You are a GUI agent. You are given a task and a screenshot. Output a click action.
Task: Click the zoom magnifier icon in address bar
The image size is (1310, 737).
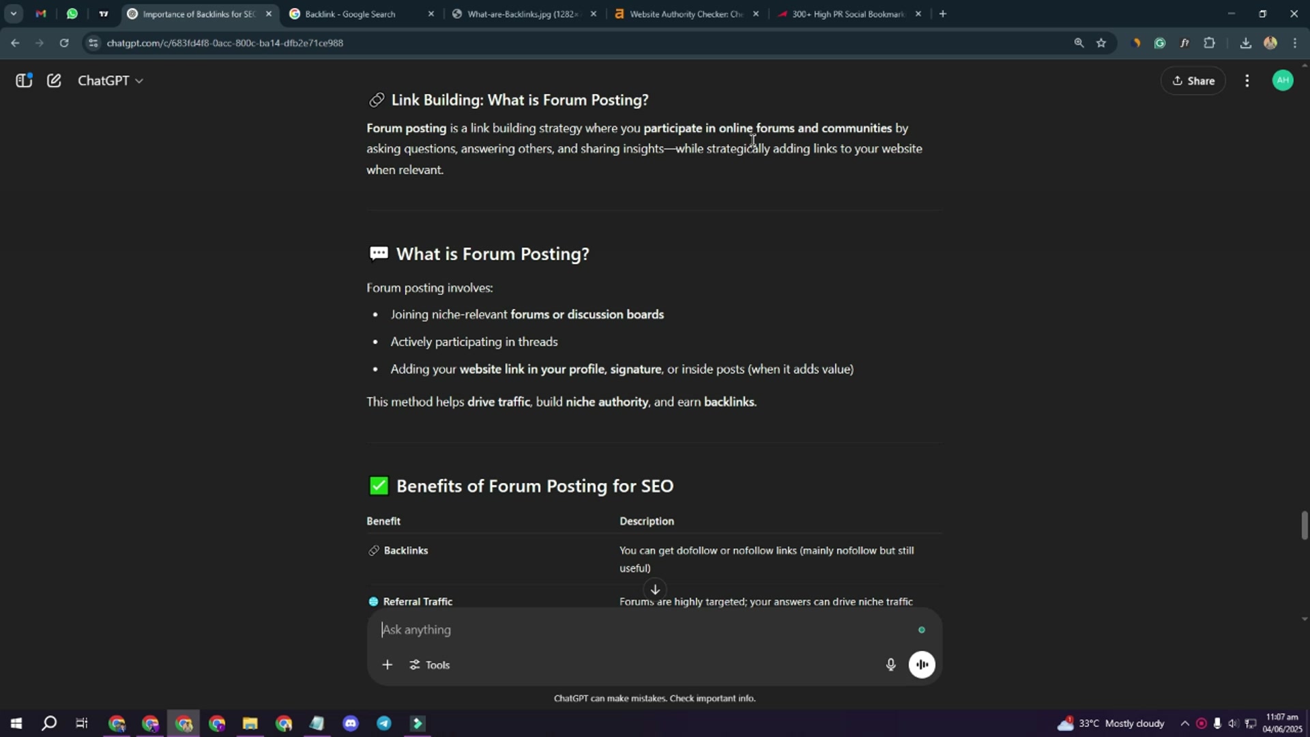pyautogui.click(x=1079, y=43)
